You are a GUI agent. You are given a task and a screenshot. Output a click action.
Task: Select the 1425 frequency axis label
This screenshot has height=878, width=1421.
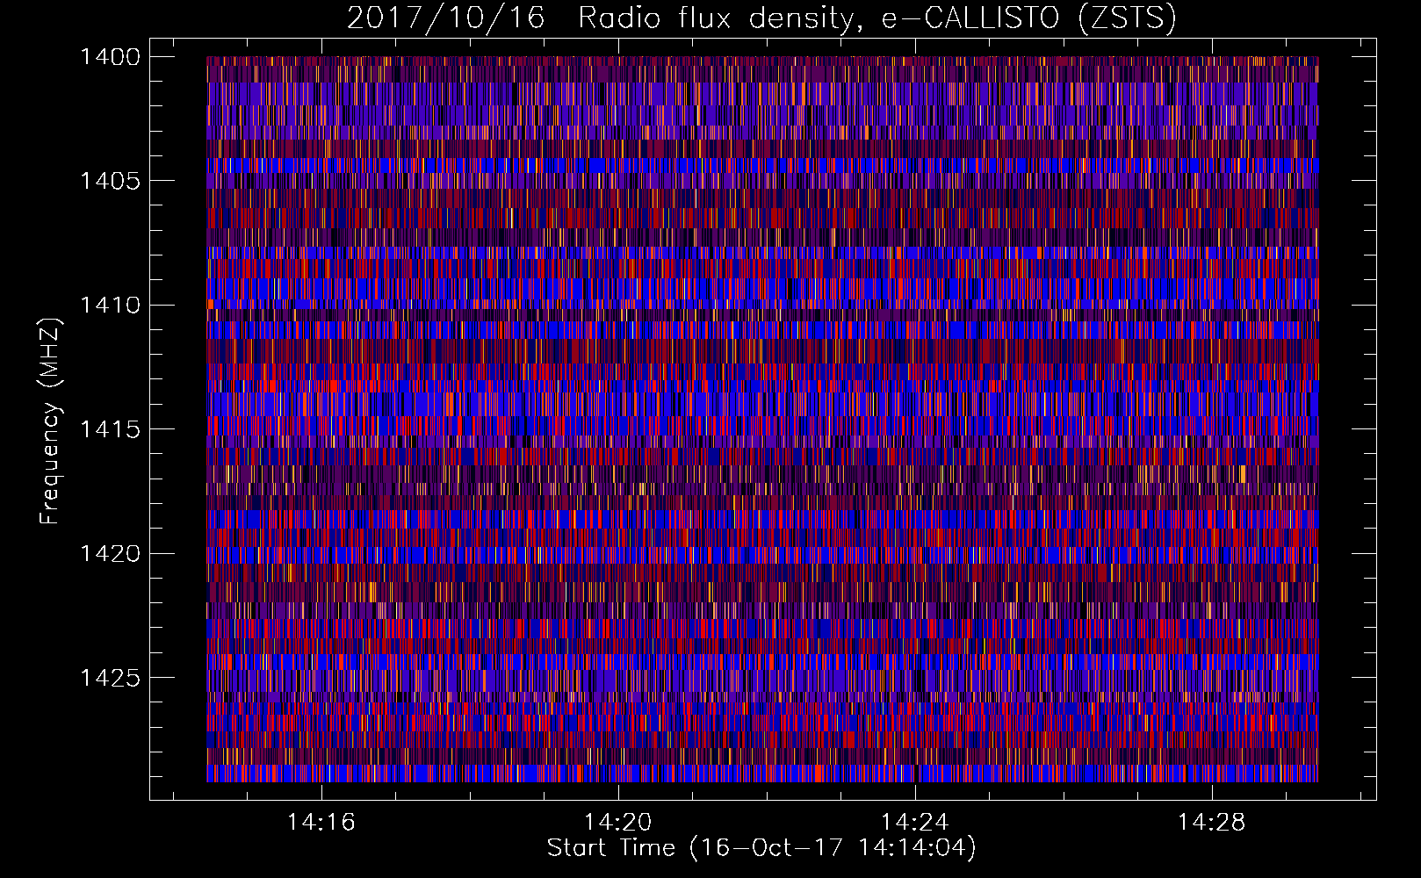pos(110,678)
